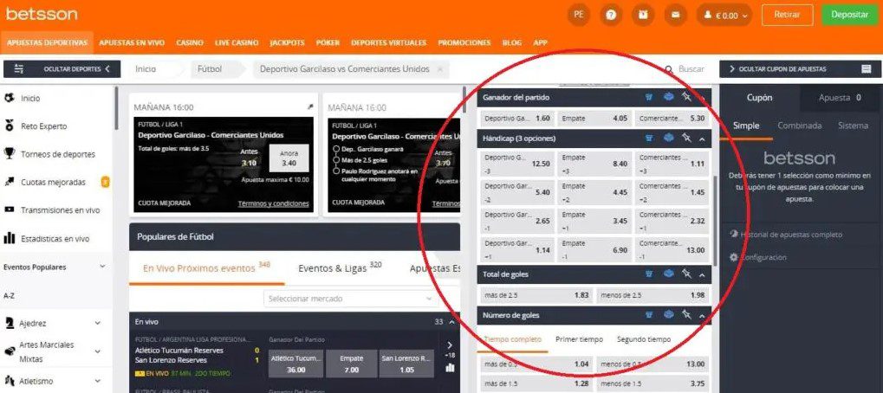Click the Fútbol breadcrumb
883x393 pixels.
pos(210,69)
